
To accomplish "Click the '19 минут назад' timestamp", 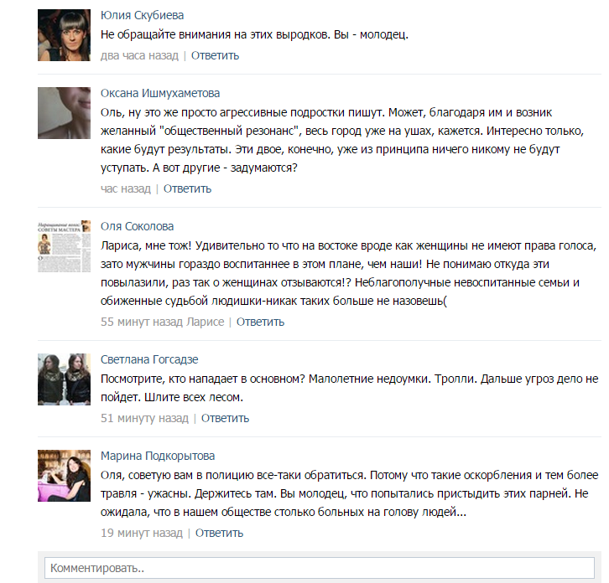I will 142,533.
